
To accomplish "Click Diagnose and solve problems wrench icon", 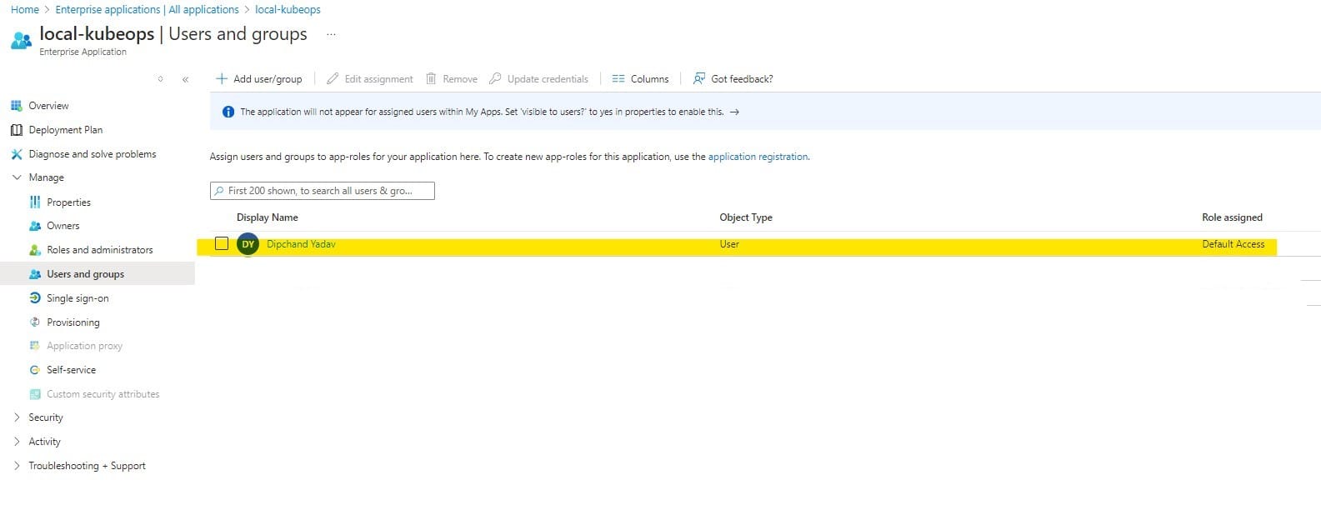I will coord(16,154).
